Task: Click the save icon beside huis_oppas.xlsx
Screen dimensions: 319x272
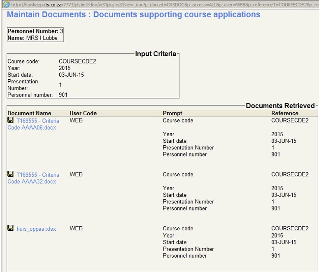Action: tap(11, 228)
